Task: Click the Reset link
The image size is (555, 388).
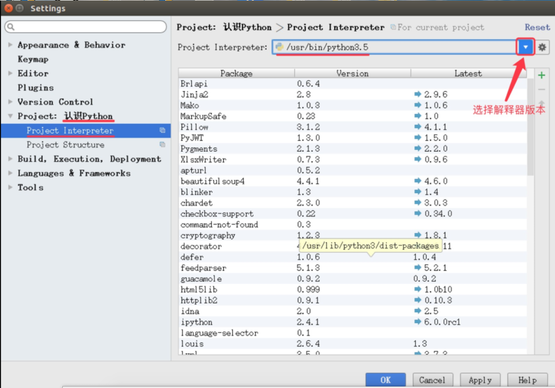Action: click(x=537, y=27)
